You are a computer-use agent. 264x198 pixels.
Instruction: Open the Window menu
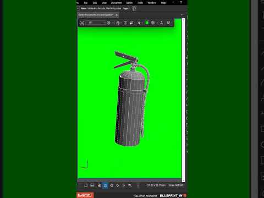pyautogui.click(x=152, y=3)
